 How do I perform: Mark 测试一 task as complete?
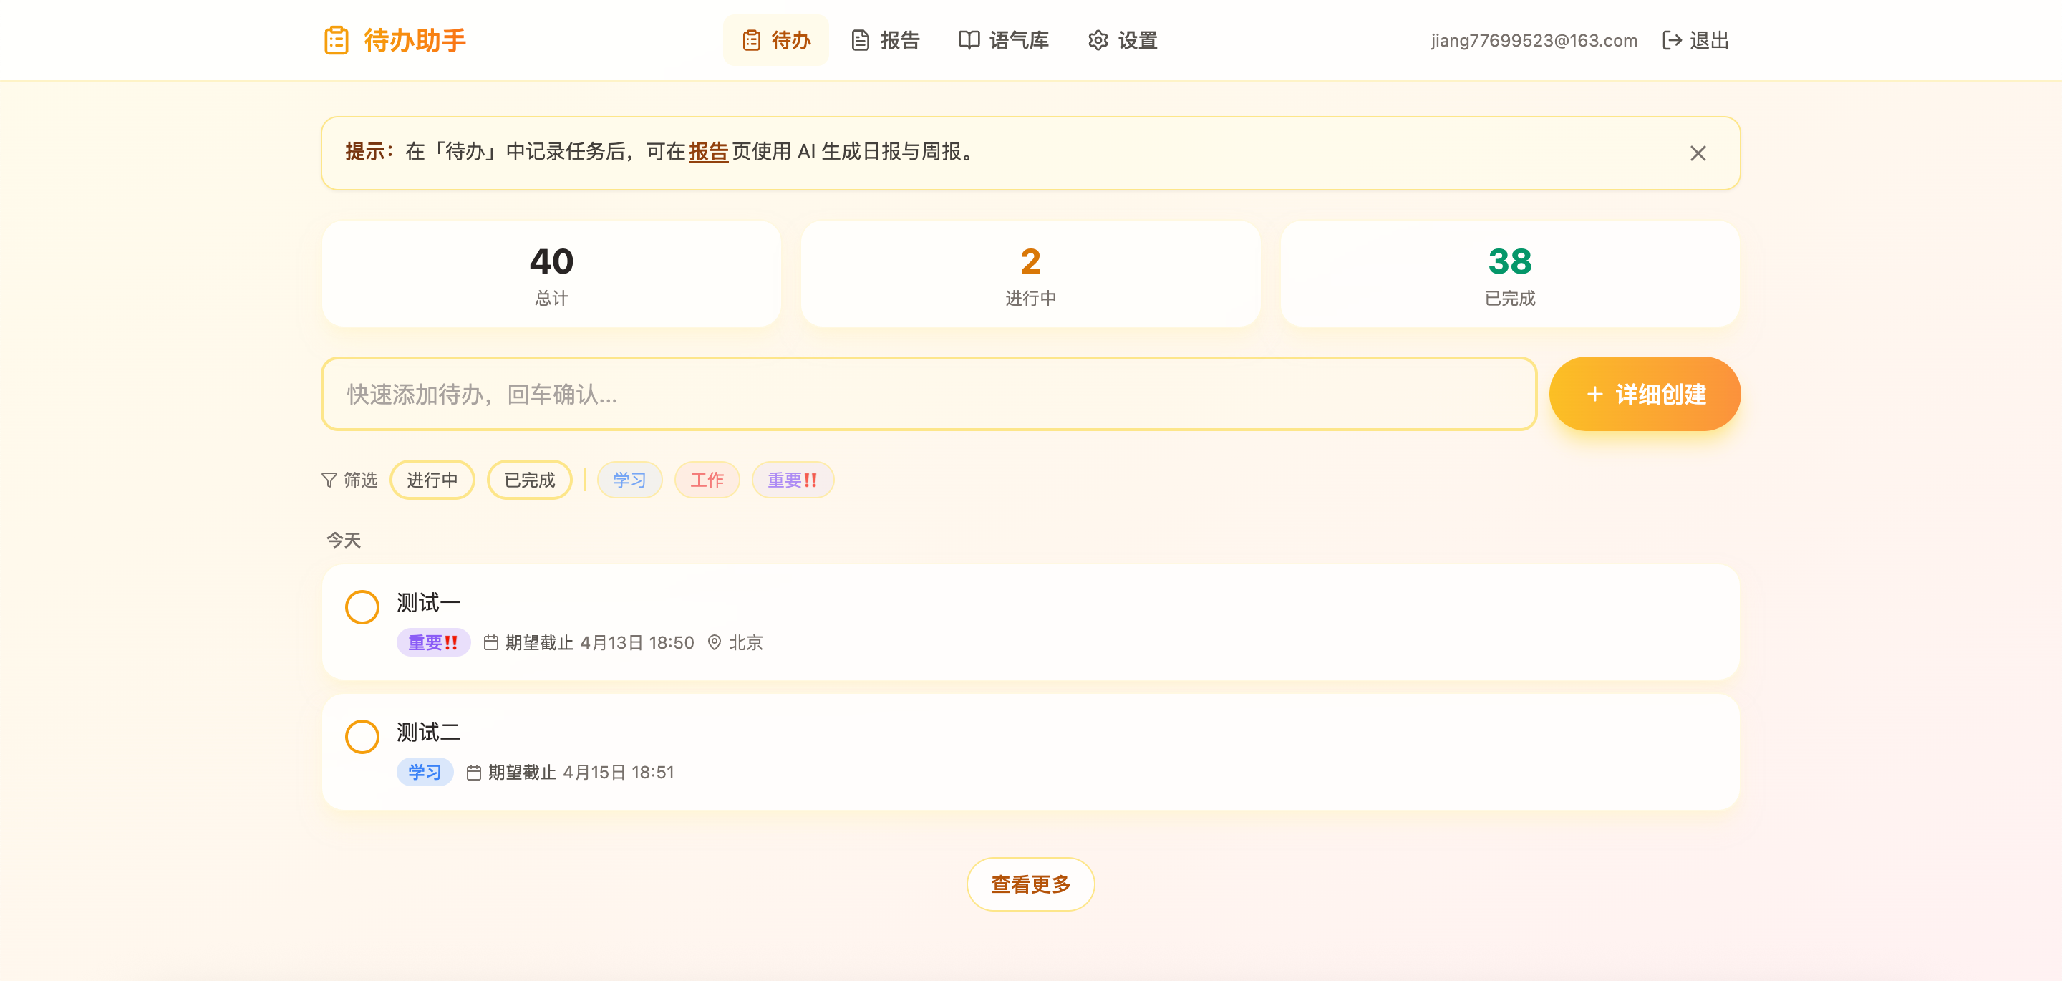[362, 607]
